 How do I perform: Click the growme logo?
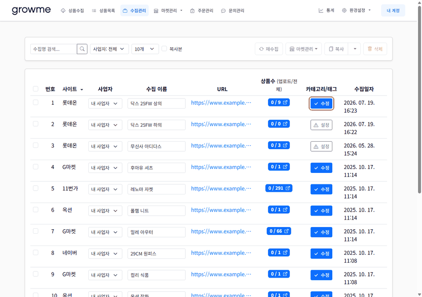click(x=31, y=10)
